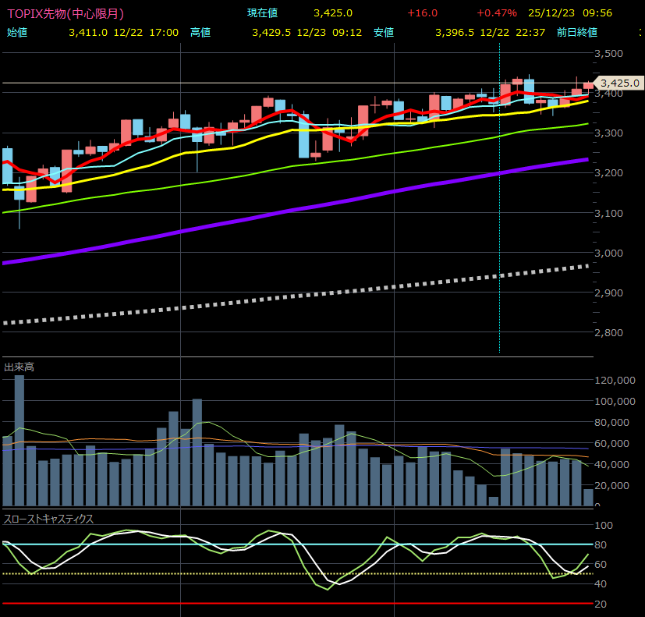Click the 3,000 label on the price axis
Image resolution: width=645 pixels, height=617 pixels.
608,253
